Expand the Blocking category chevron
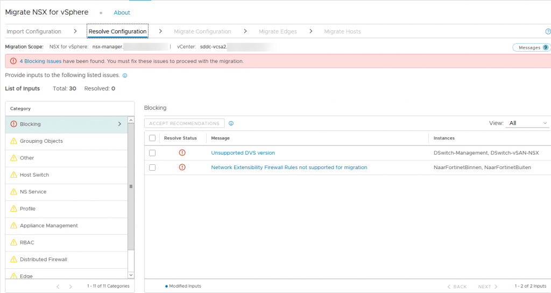 point(119,124)
